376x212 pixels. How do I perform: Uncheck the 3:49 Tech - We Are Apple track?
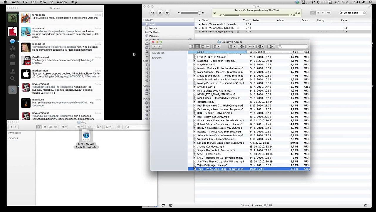[x=199, y=28]
